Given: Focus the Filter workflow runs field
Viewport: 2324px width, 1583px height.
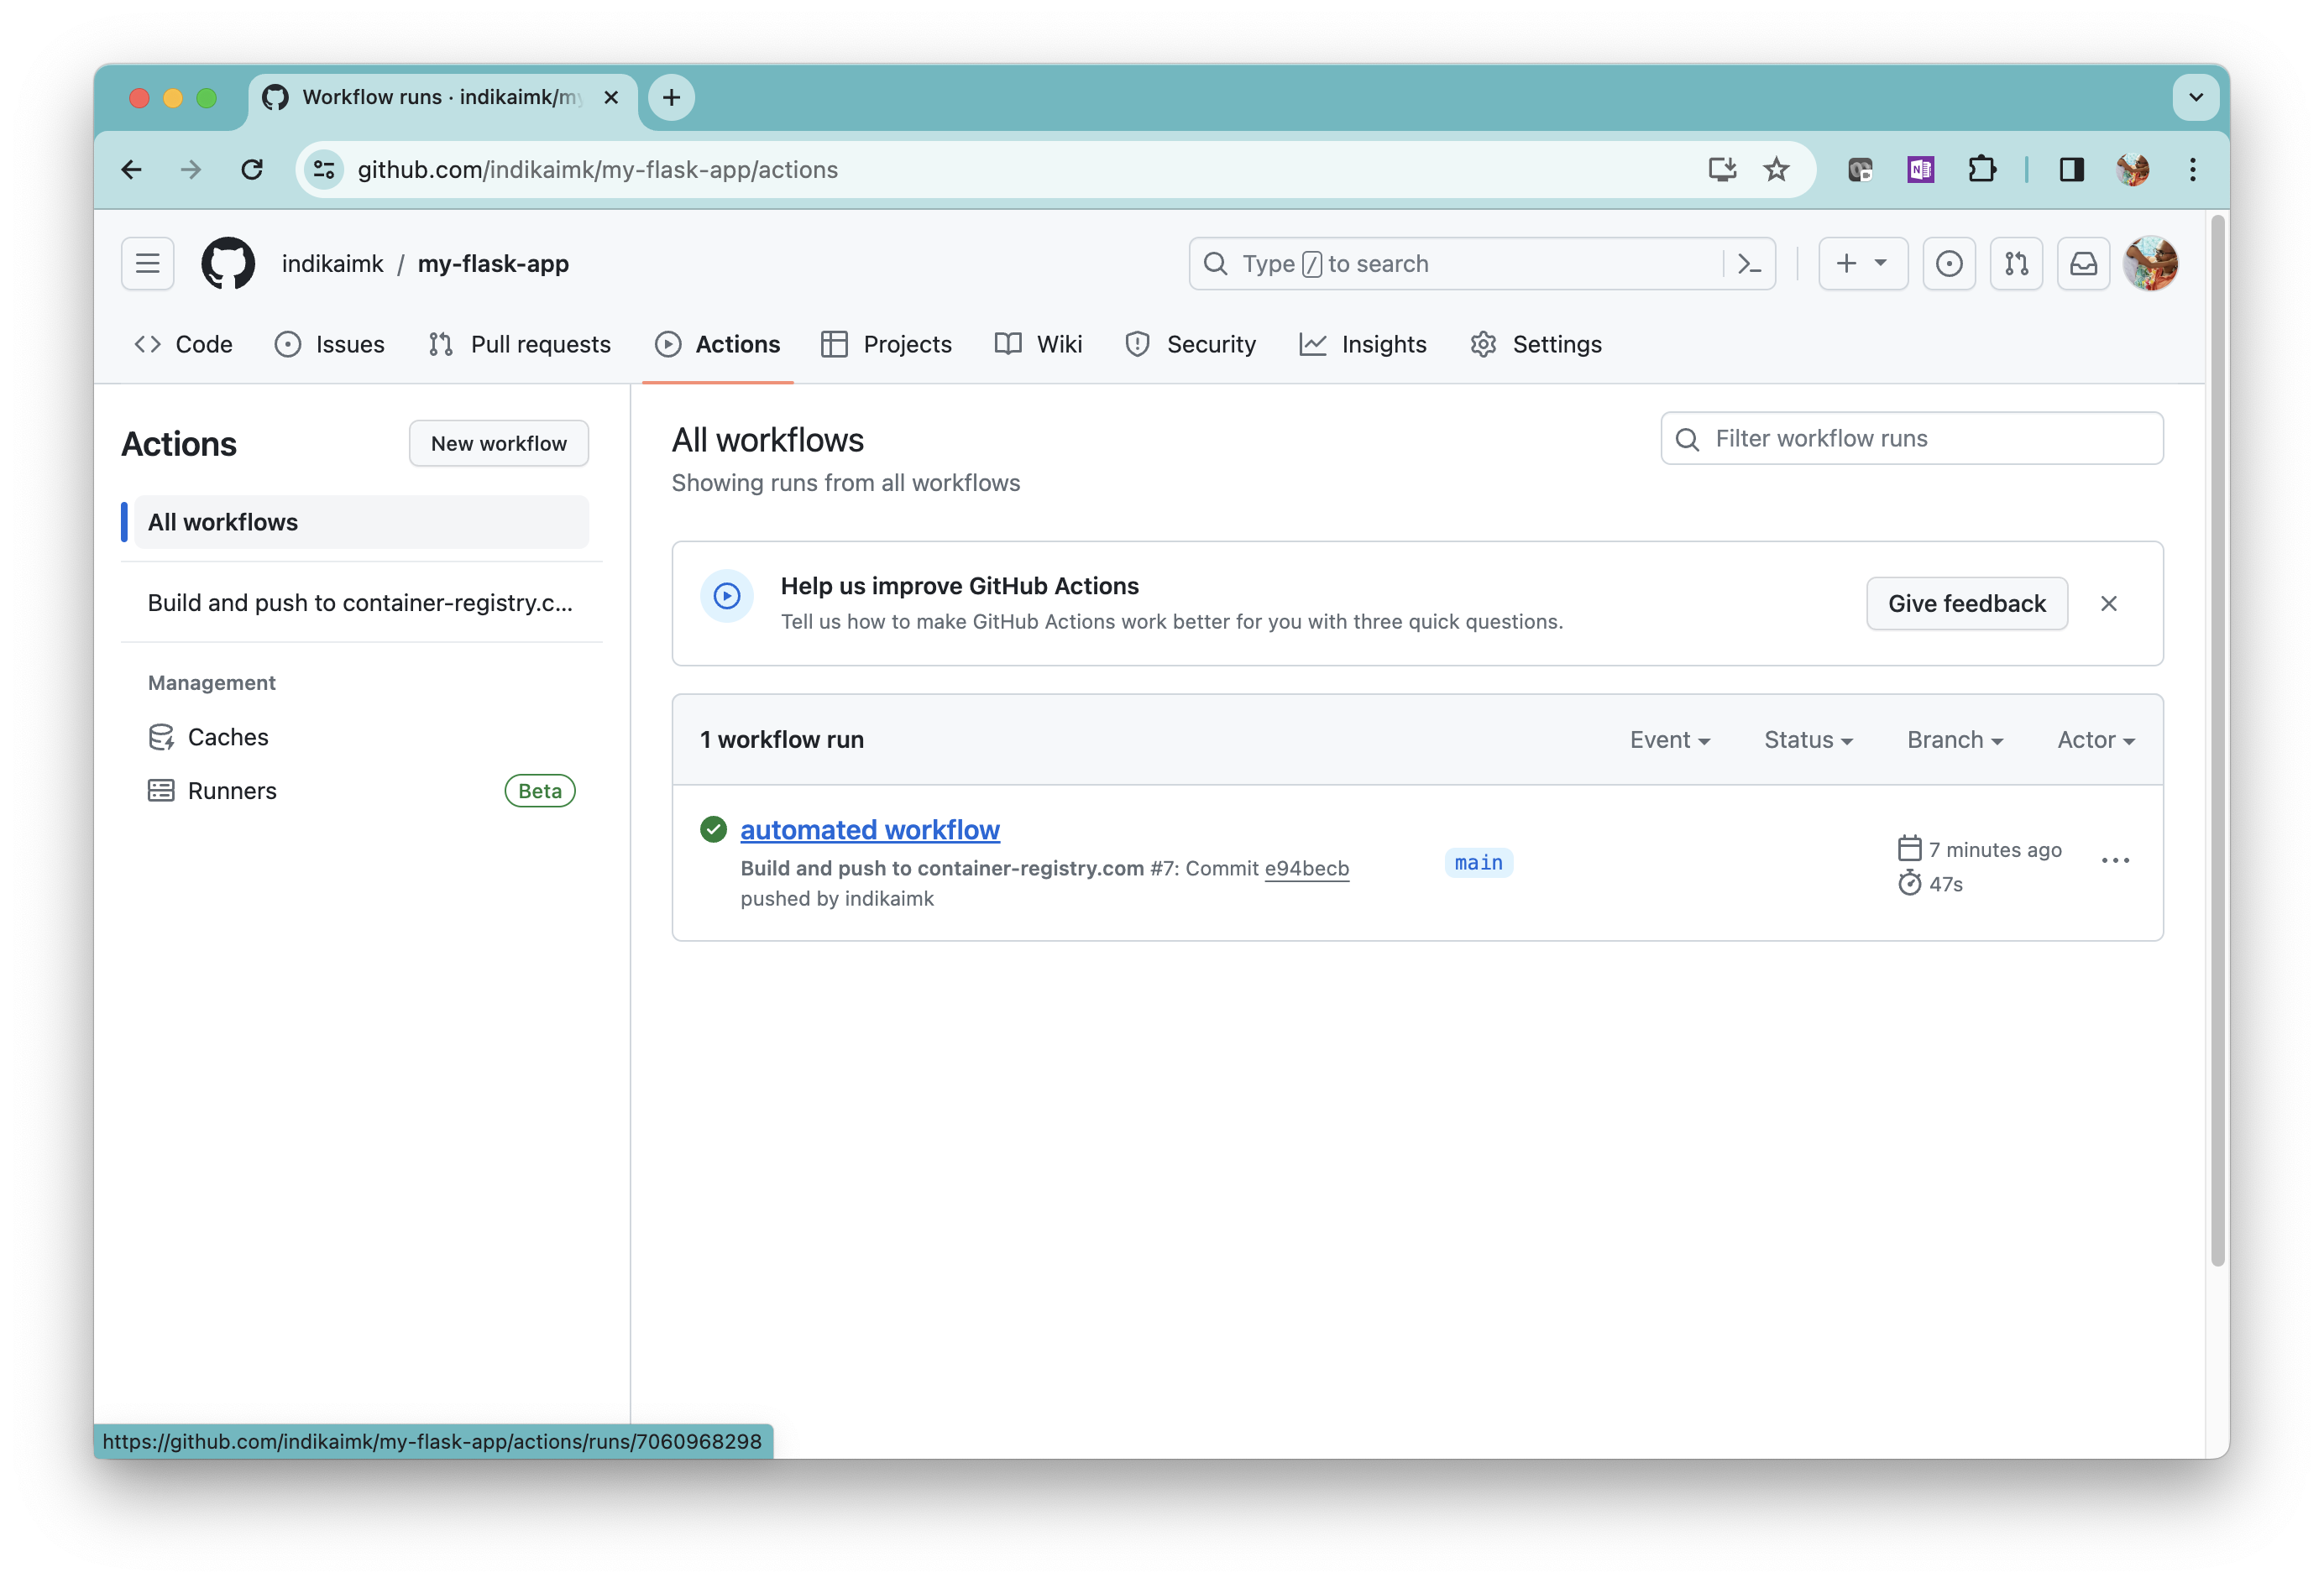Looking at the screenshot, I should [1911, 439].
